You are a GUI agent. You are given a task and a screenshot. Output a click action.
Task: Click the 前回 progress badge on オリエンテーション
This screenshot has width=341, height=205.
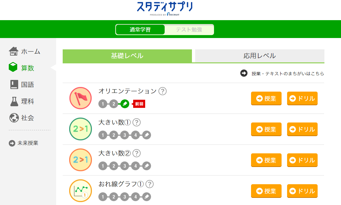139,104
